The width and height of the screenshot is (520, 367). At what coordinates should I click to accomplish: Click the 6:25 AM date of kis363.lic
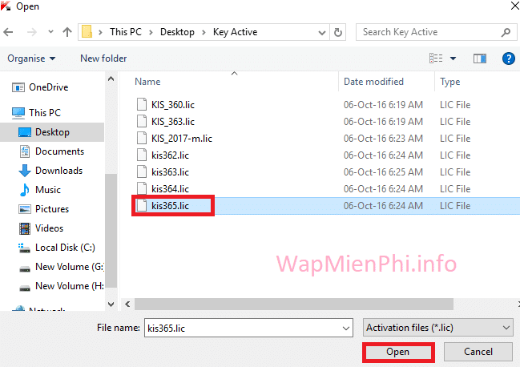(383, 172)
